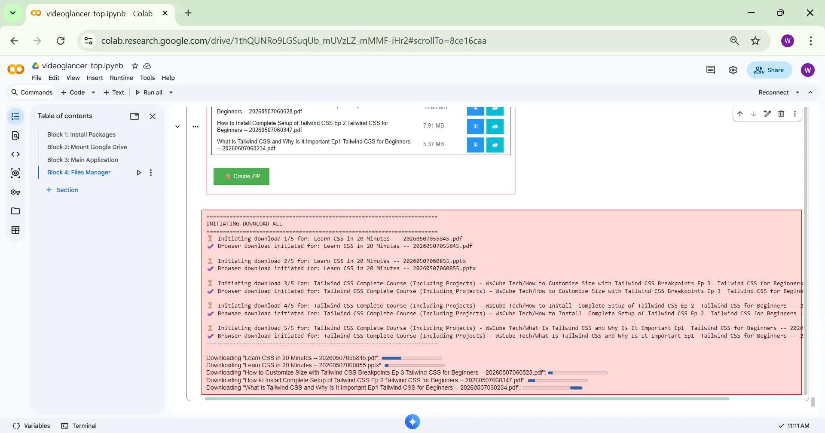Screen dimensions: 825x433
Task: Open comments icon in header
Action: [x=711, y=70]
